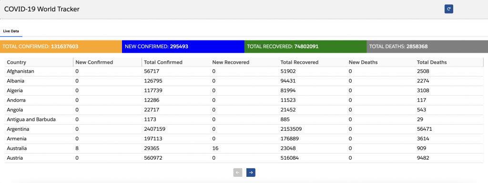The width and height of the screenshot is (488, 183).
Task: Click Australia total confirmed value 29365
Action: [151, 148]
